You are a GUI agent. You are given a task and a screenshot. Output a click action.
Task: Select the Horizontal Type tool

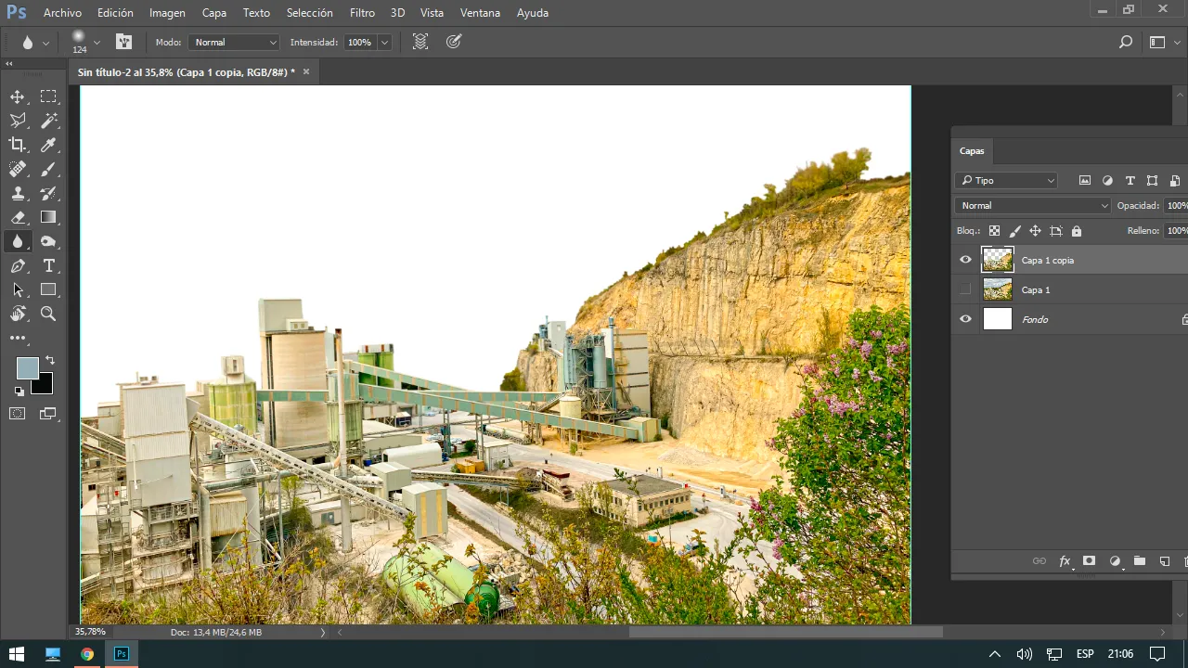[x=48, y=265]
